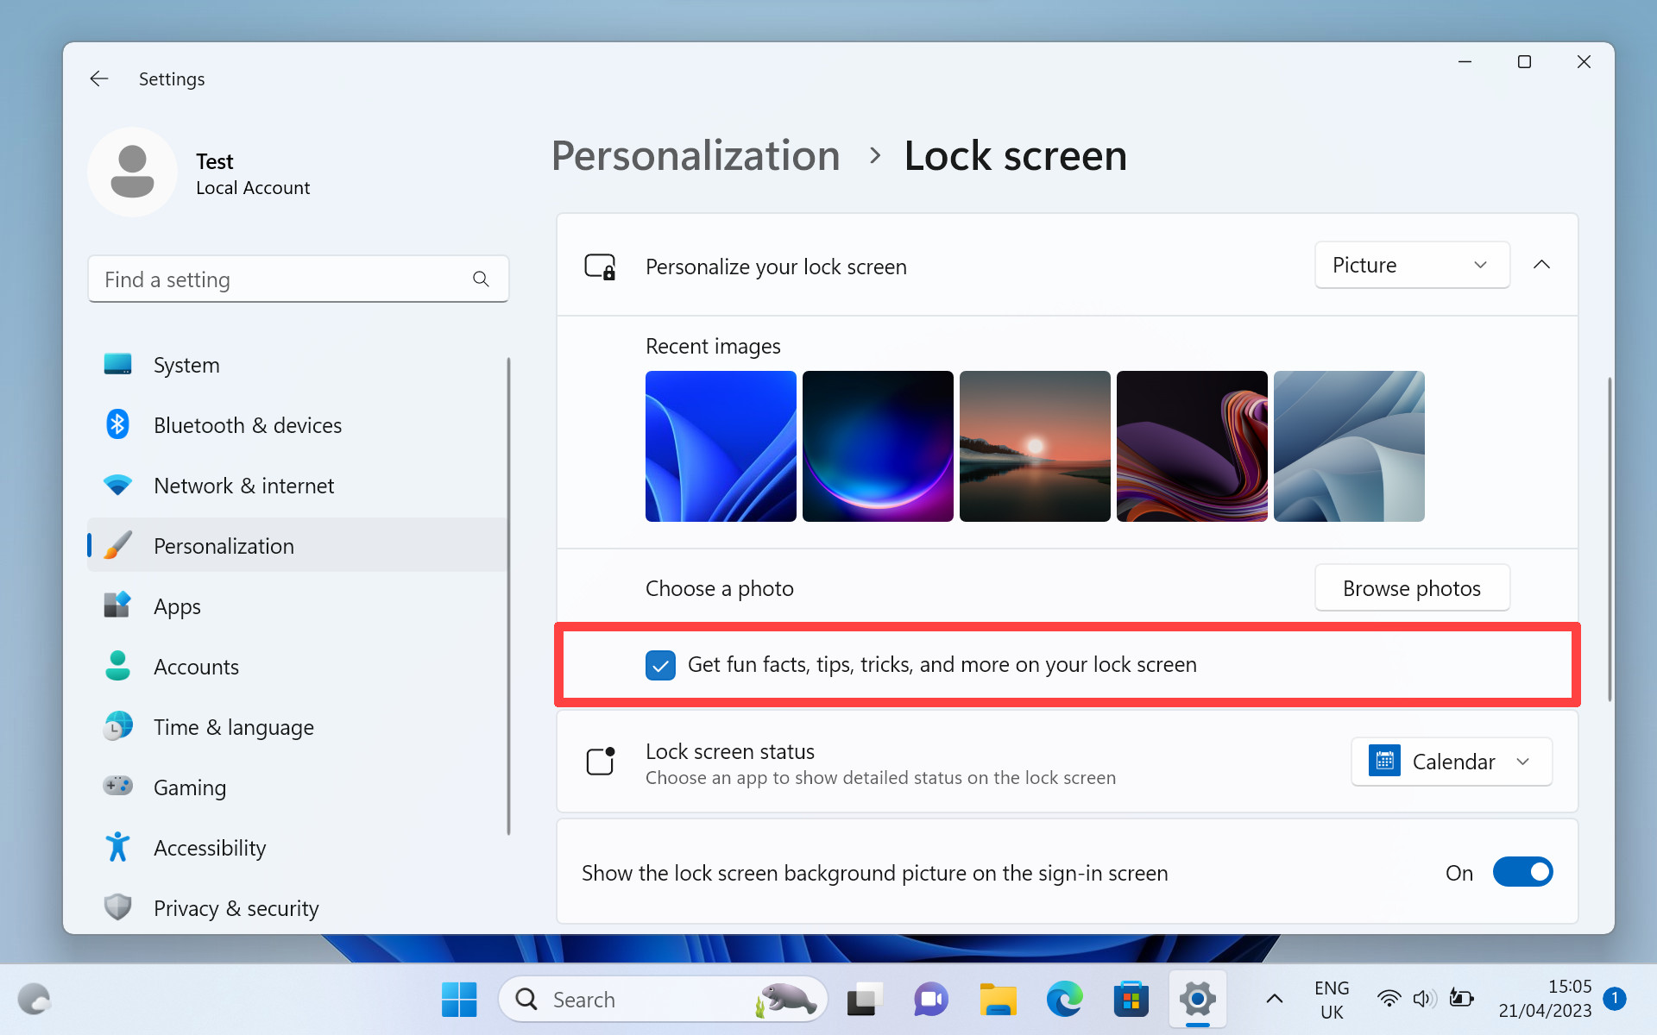Screen dimensions: 1657x1035
Task: Click Browse photos button
Action: pos(1413,588)
